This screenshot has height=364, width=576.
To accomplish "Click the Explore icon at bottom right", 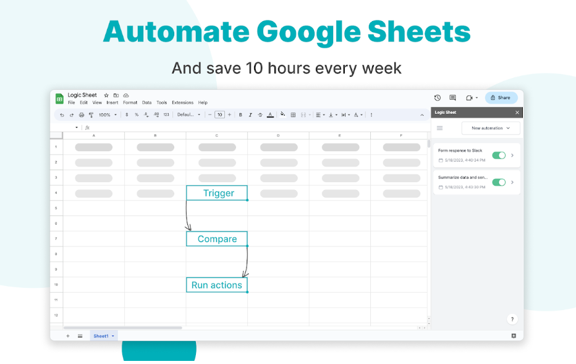I will (514, 336).
